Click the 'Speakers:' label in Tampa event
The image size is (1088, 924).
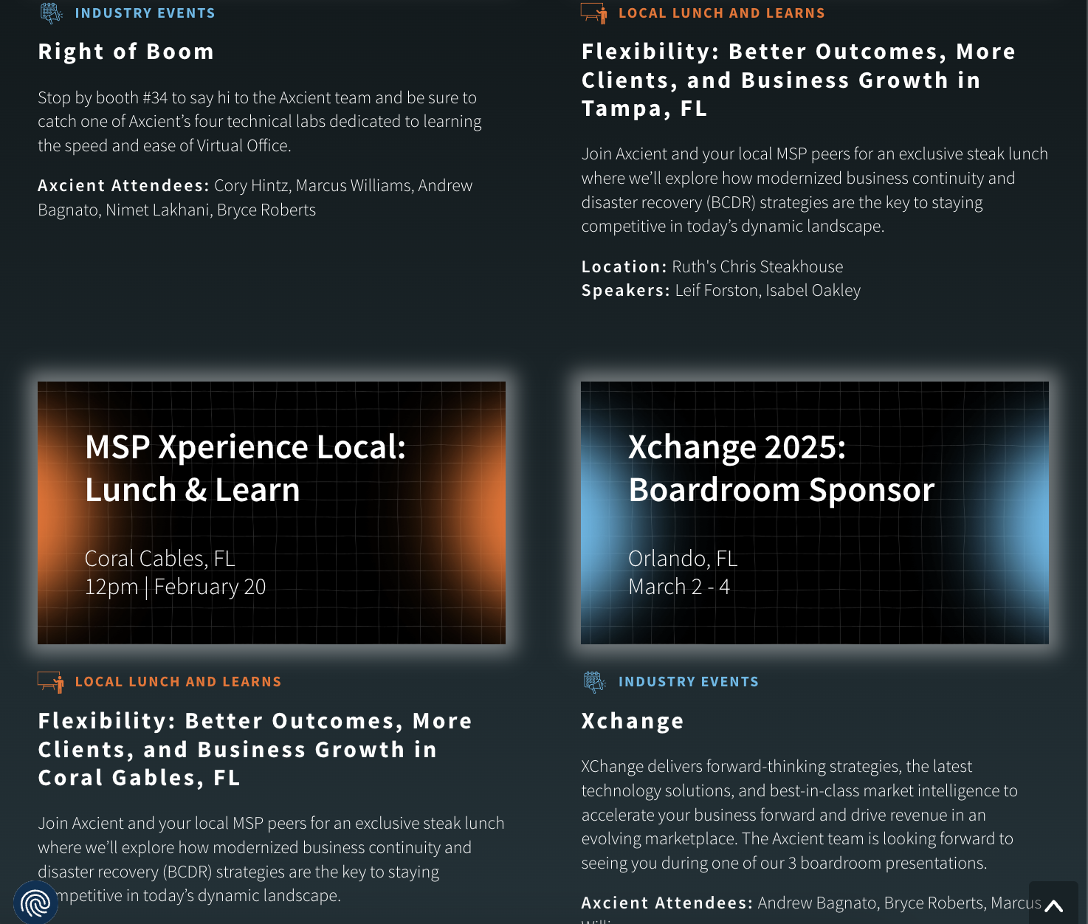click(x=626, y=291)
